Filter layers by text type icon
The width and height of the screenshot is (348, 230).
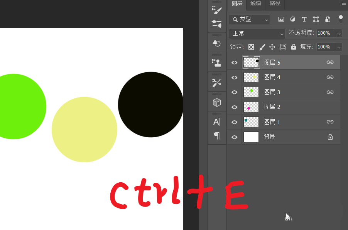[304, 19]
